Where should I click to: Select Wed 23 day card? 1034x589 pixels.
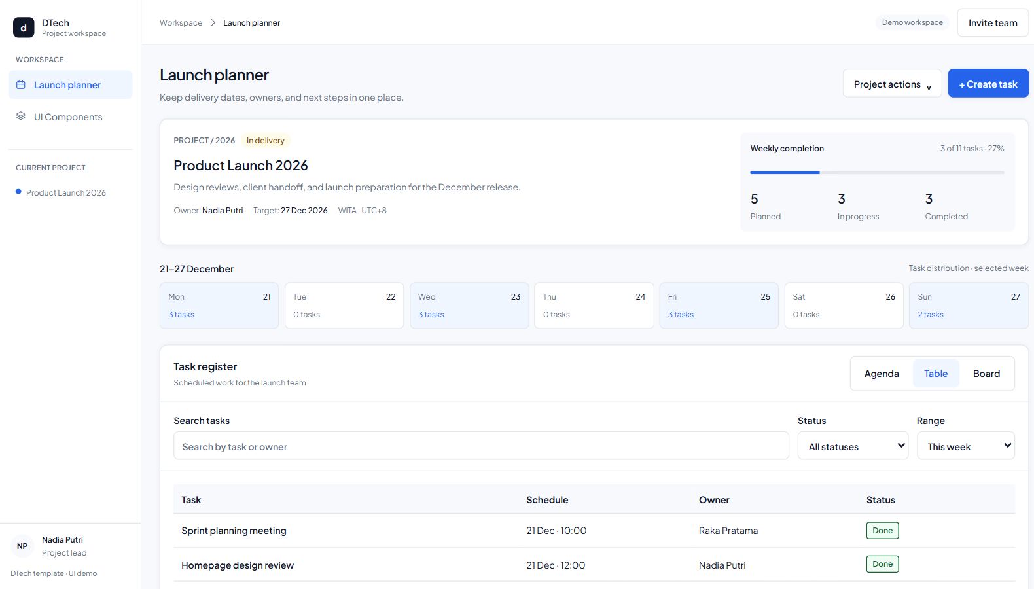click(469, 306)
